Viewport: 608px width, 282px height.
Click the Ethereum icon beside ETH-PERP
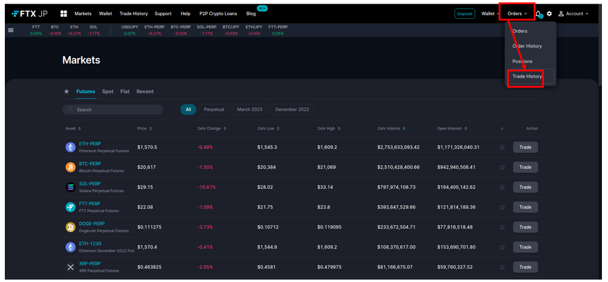click(71, 147)
